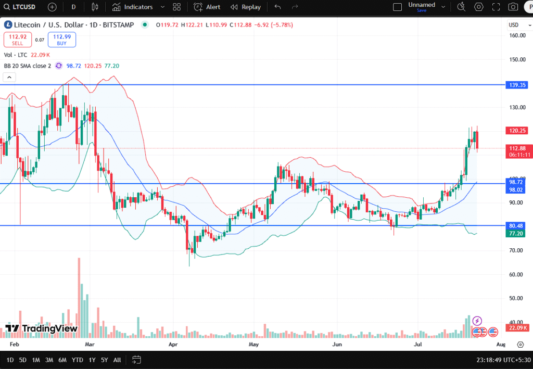Switch to the 1D date range

tap(10, 360)
